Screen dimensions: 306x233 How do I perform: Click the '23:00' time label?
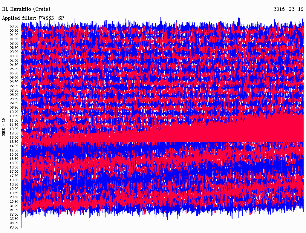click(14, 223)
